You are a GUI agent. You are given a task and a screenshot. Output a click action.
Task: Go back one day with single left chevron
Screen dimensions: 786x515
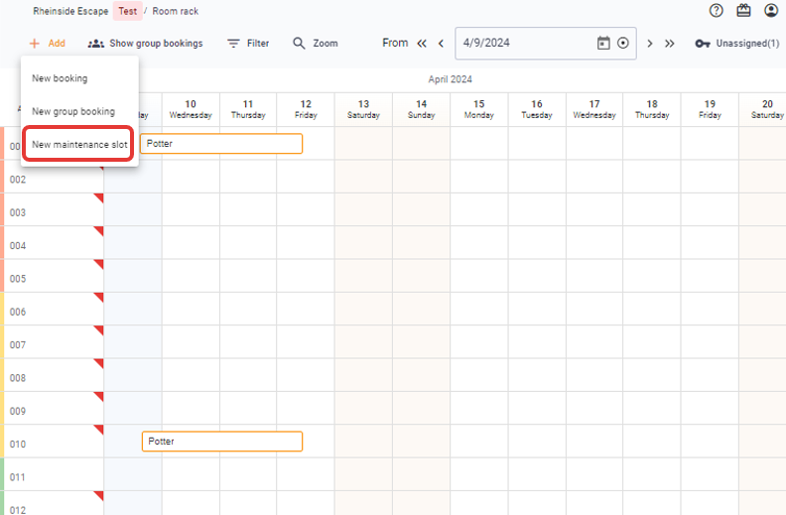click(x=441, y=44)
